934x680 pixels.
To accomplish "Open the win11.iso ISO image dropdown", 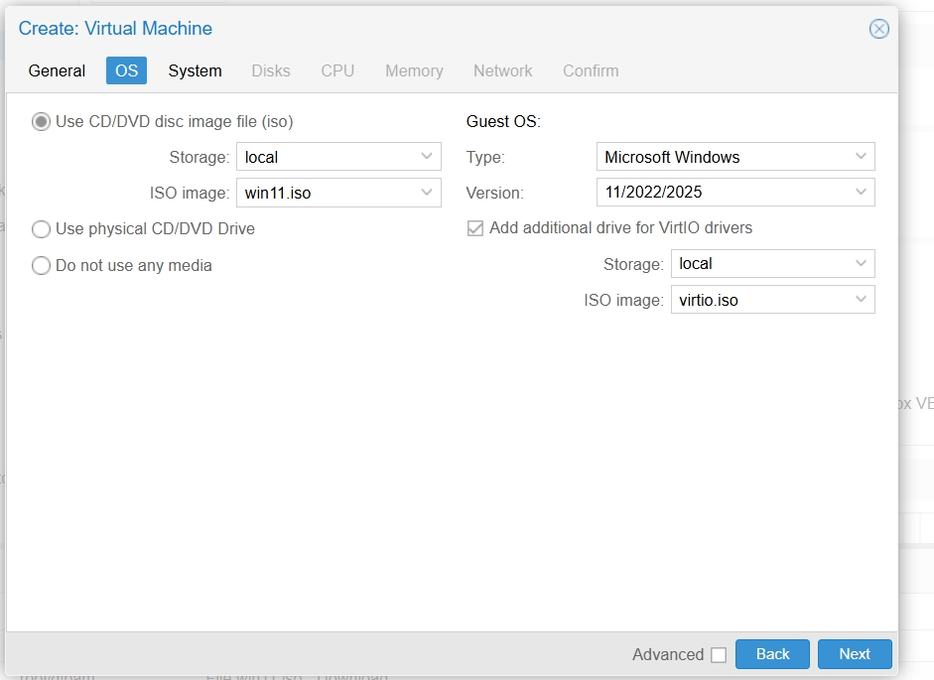I will click(427, 193).
